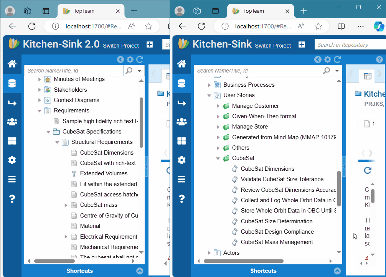Select the repository database icon in the left window

tap(12, 84)
